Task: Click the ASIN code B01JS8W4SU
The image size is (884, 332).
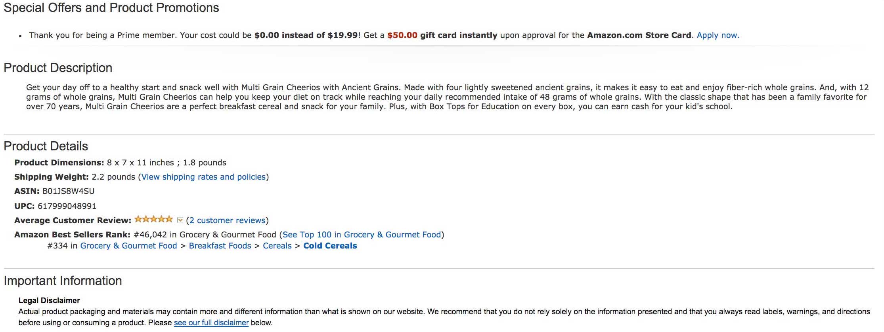Action: click(68, 191)
